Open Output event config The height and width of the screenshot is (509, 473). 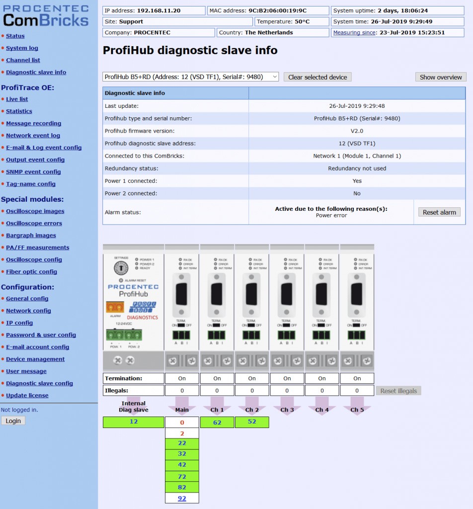35,160
